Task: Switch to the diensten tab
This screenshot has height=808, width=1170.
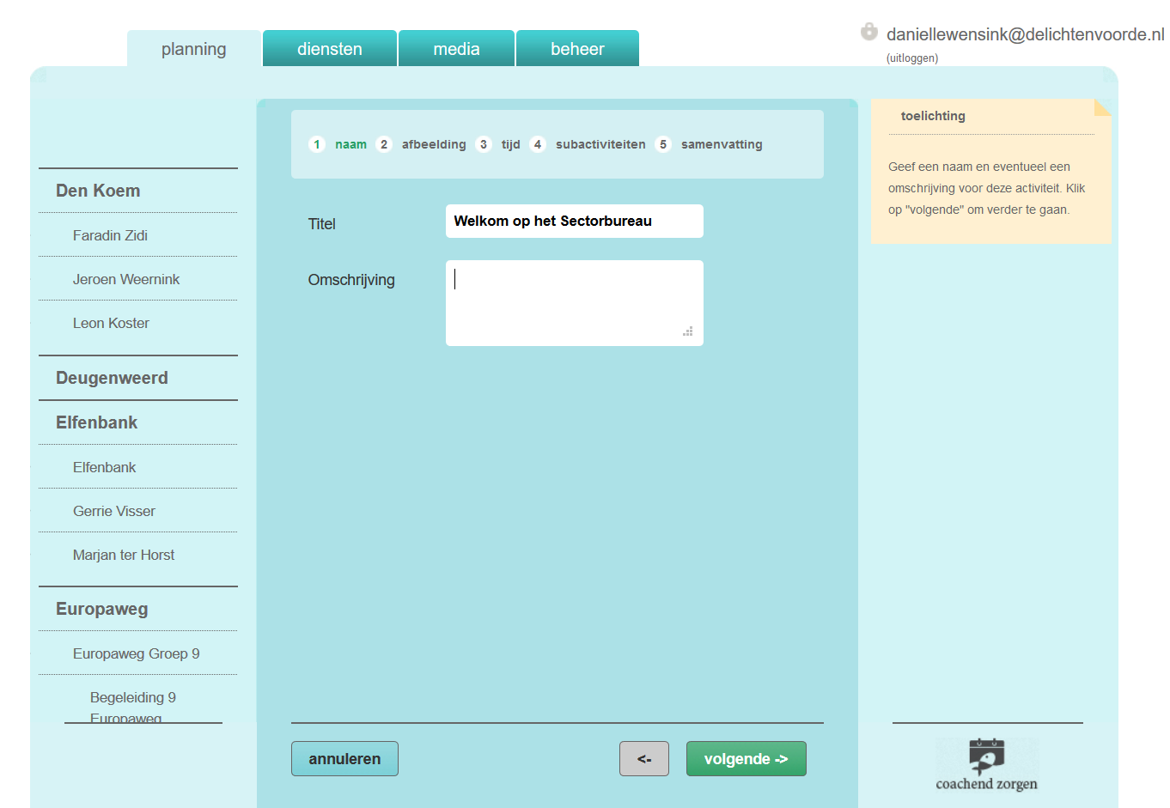Action: (x=330, y=49)
